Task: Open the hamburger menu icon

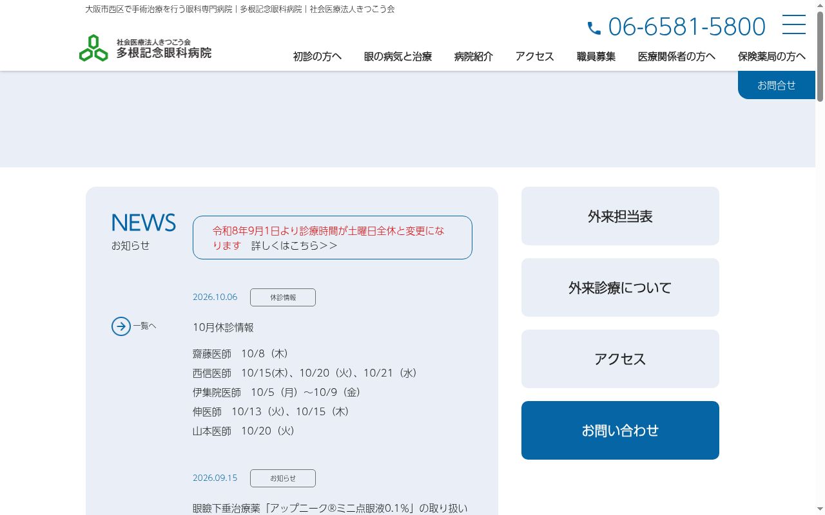Action: (x=794, y=24)
